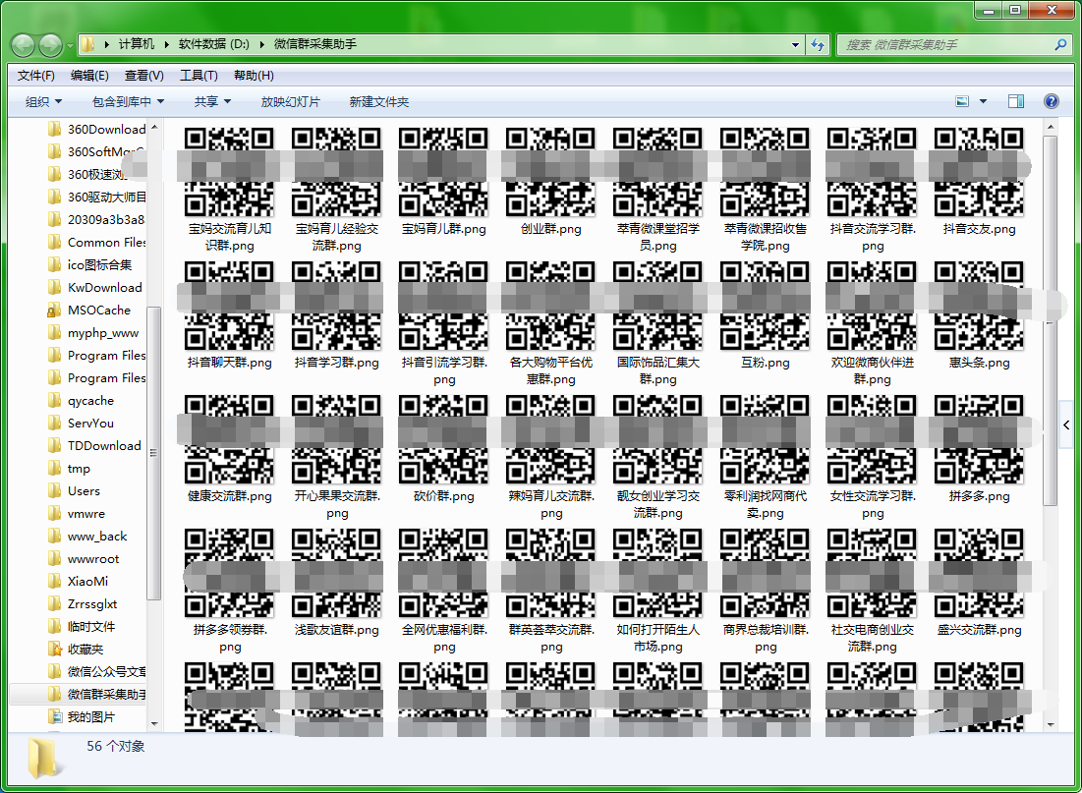Expand the breadcrumb arrow after 计算机
Image resolution: width=1082 pixels, height=793 pixels.
click(x=166, y=44)
